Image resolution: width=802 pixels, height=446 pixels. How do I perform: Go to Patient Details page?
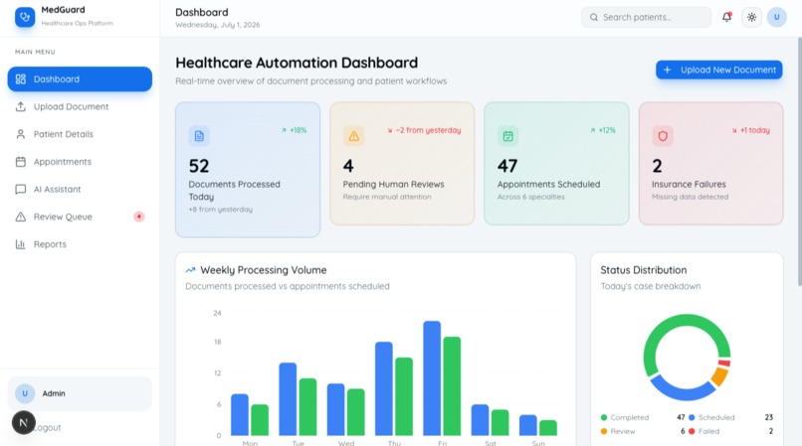80,134
